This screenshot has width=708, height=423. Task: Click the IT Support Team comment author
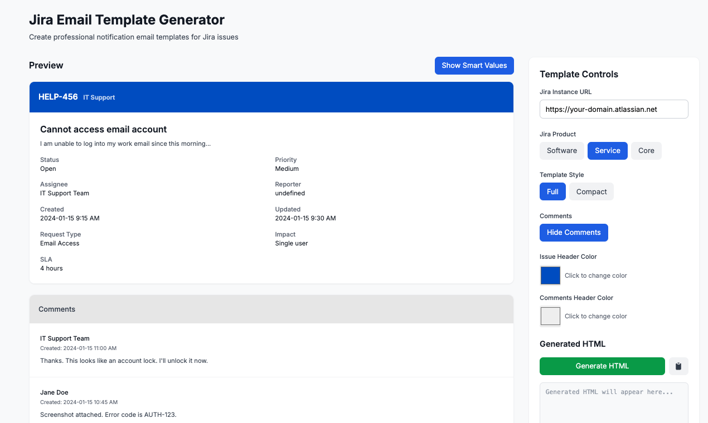[x=65, y=338]
